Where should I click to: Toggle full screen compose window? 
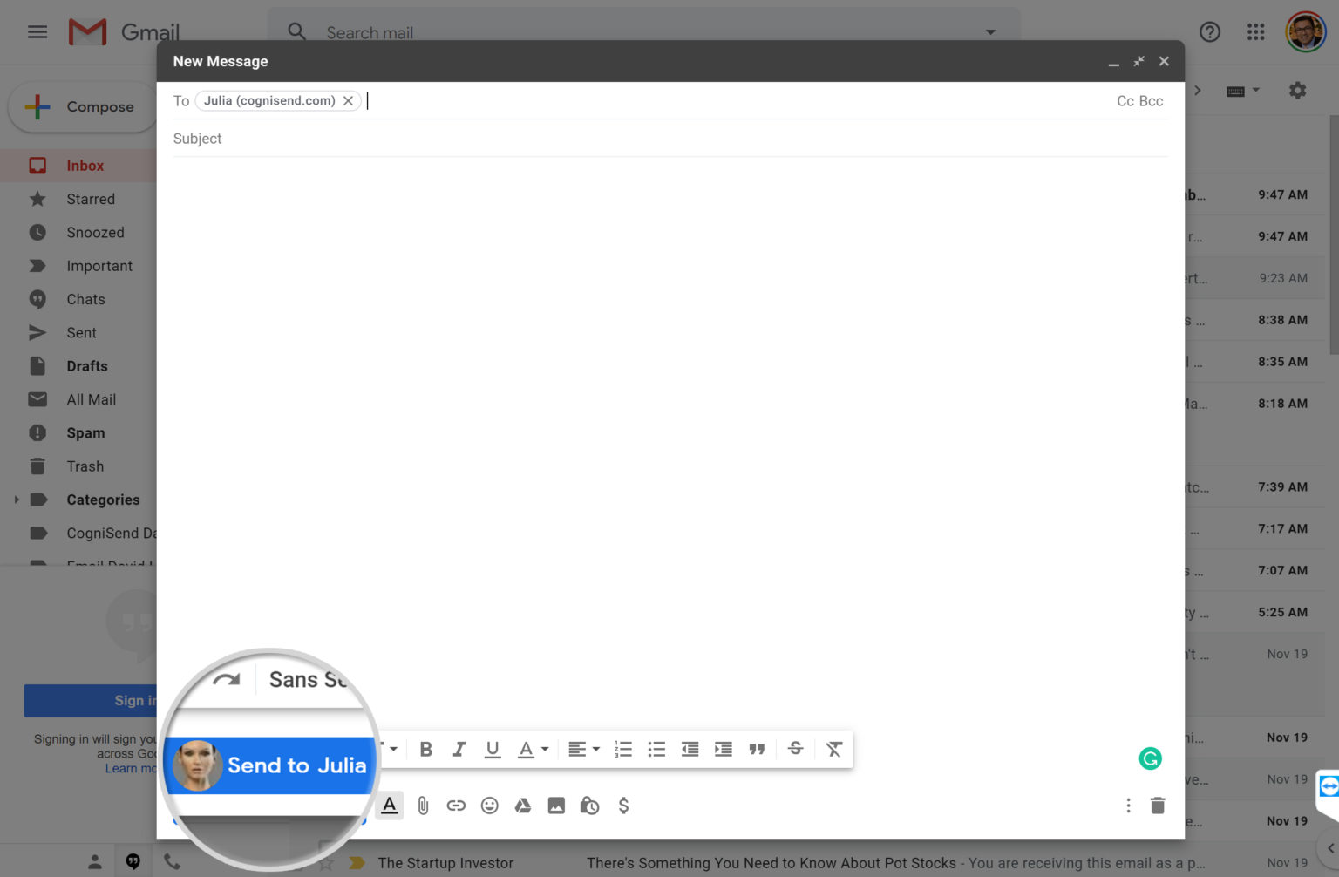[x=1138, y=61]
